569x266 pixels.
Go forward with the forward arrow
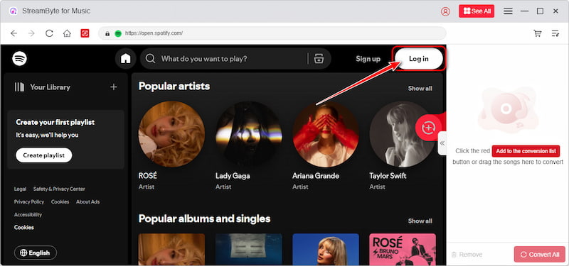(31, 33)
